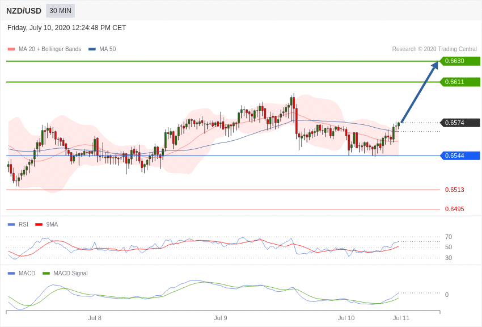
Task: Click the 0.6574 current price tag
Action: click(460, 123)
